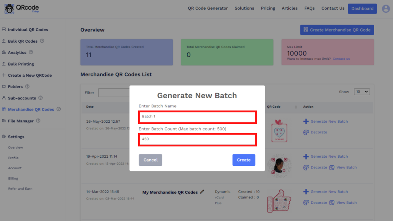Image resolution: width=393 pixels, height=221 pixels.
Task: Open the File Manager from the sidebar
Action: [x=21, y=121]
